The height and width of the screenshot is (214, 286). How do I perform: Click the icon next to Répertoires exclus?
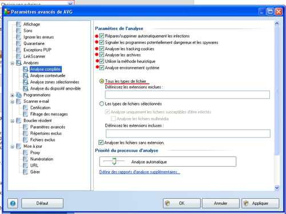[x=25, y=134]
